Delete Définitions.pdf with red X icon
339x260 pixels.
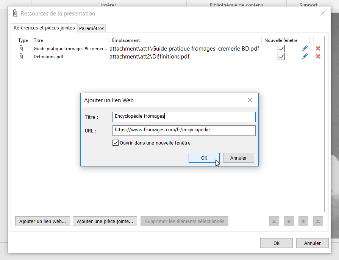point(318,56)
